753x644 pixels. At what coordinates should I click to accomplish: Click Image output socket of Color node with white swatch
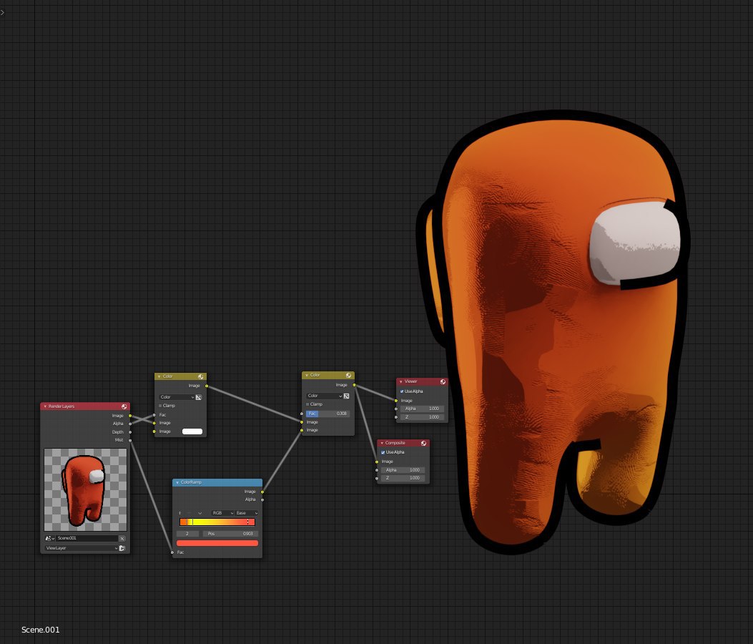pos(207,386)
